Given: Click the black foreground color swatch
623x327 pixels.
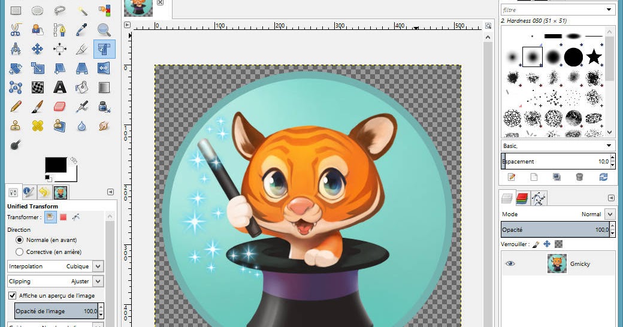Looking at the screenshot, I should click(x=56, y=165).
